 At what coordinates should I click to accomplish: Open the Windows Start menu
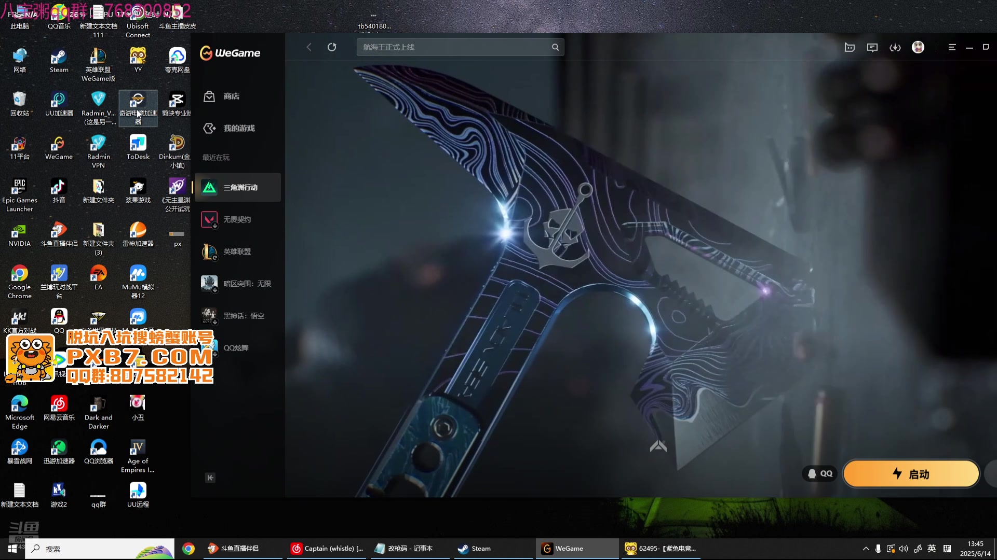(x=12, y=549)
